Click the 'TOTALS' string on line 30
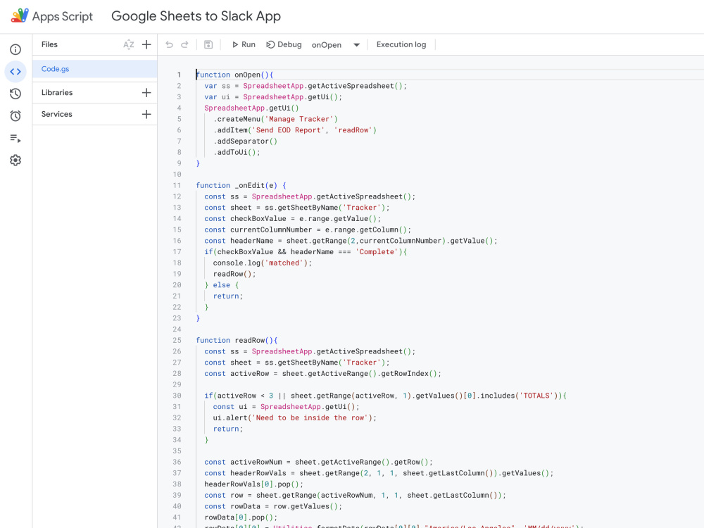This screenshot has width=704, height=528. point(536,396)
